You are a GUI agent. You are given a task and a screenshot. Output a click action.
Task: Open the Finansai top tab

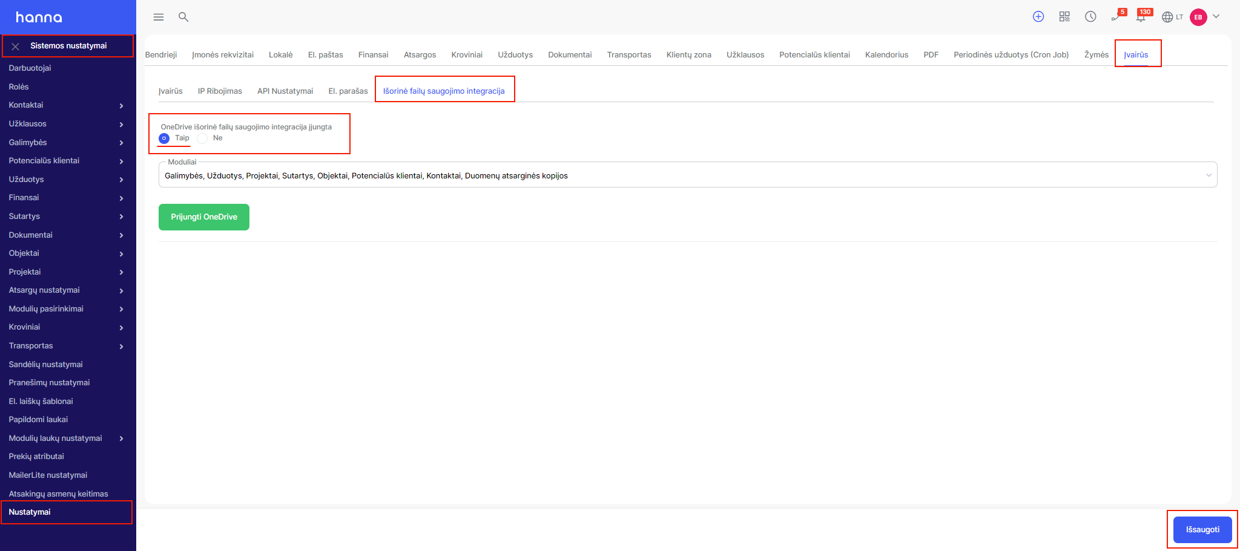374,54
